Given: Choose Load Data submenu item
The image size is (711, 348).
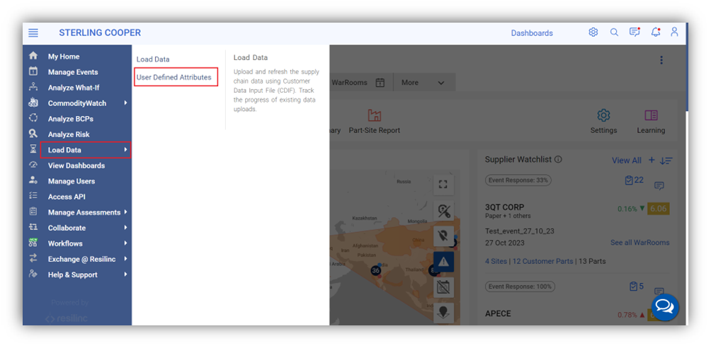Looking at the screenshot, I should point(153,59).
